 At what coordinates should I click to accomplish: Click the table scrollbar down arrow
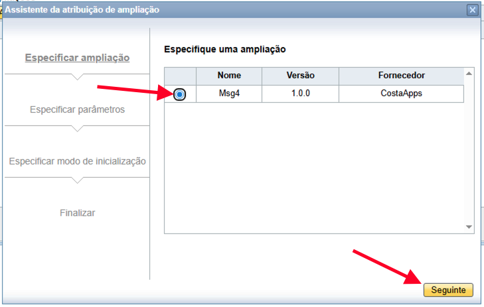(x=469, y=227)
